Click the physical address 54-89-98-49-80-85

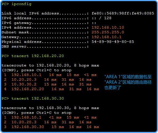point(113,42)
